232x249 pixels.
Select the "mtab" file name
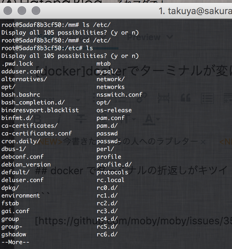(x=104, y=64)
